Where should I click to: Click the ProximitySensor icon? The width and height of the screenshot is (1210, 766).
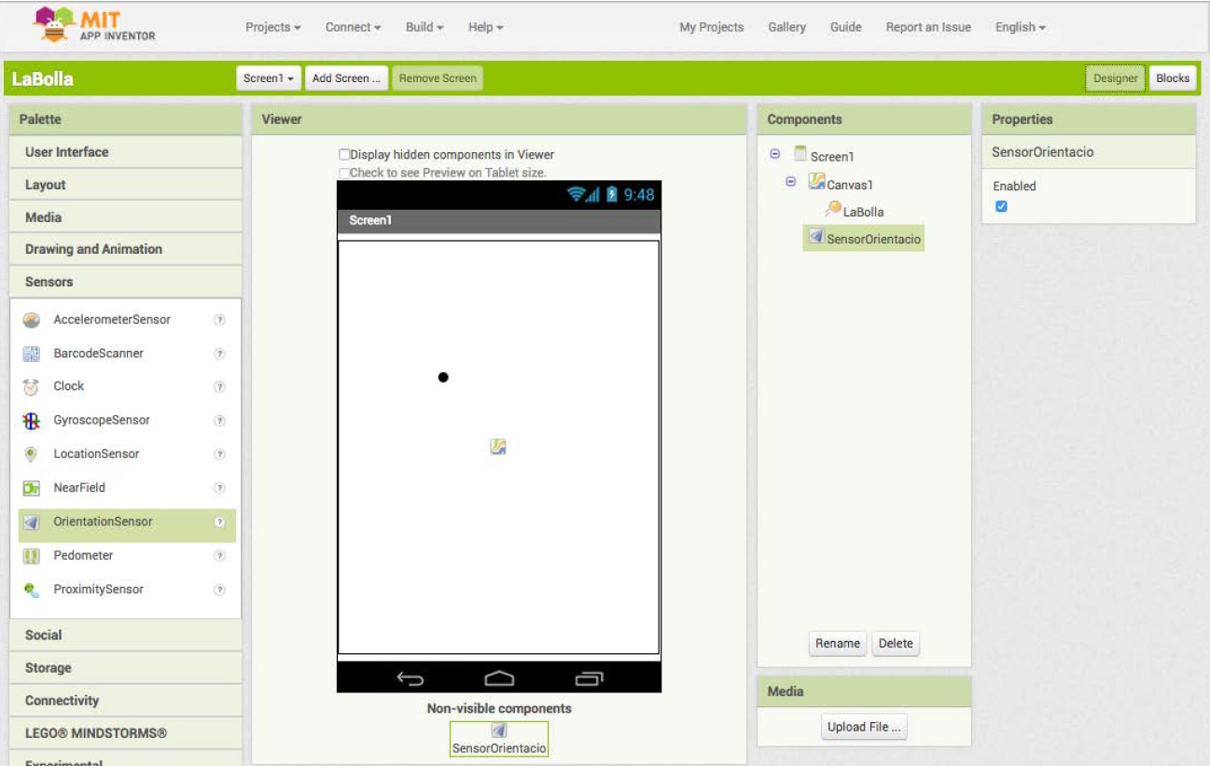point(31,590)
